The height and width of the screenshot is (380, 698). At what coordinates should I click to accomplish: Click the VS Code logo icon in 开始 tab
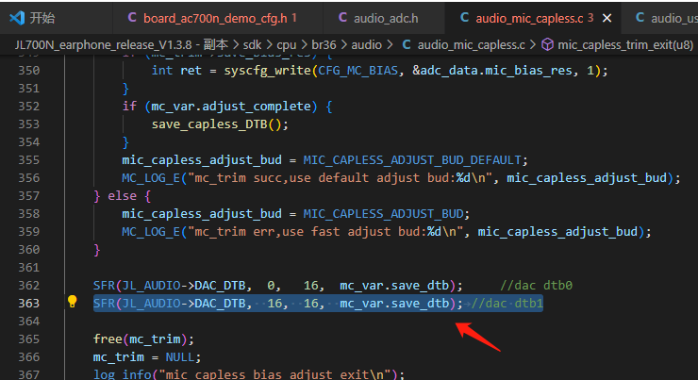point(17,18)
